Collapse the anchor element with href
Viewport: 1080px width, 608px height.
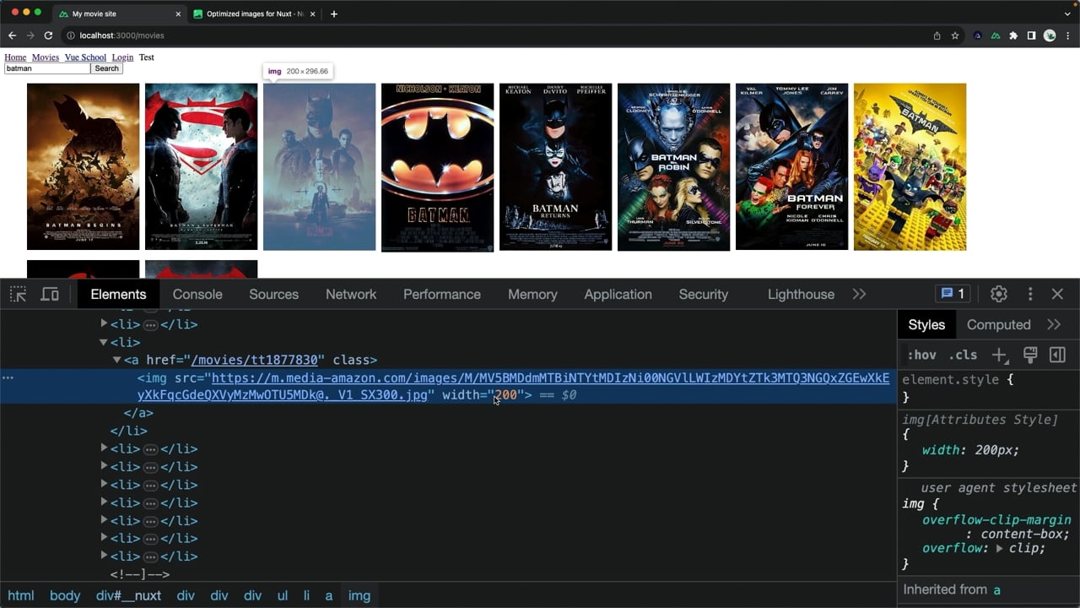coord(117,360)
